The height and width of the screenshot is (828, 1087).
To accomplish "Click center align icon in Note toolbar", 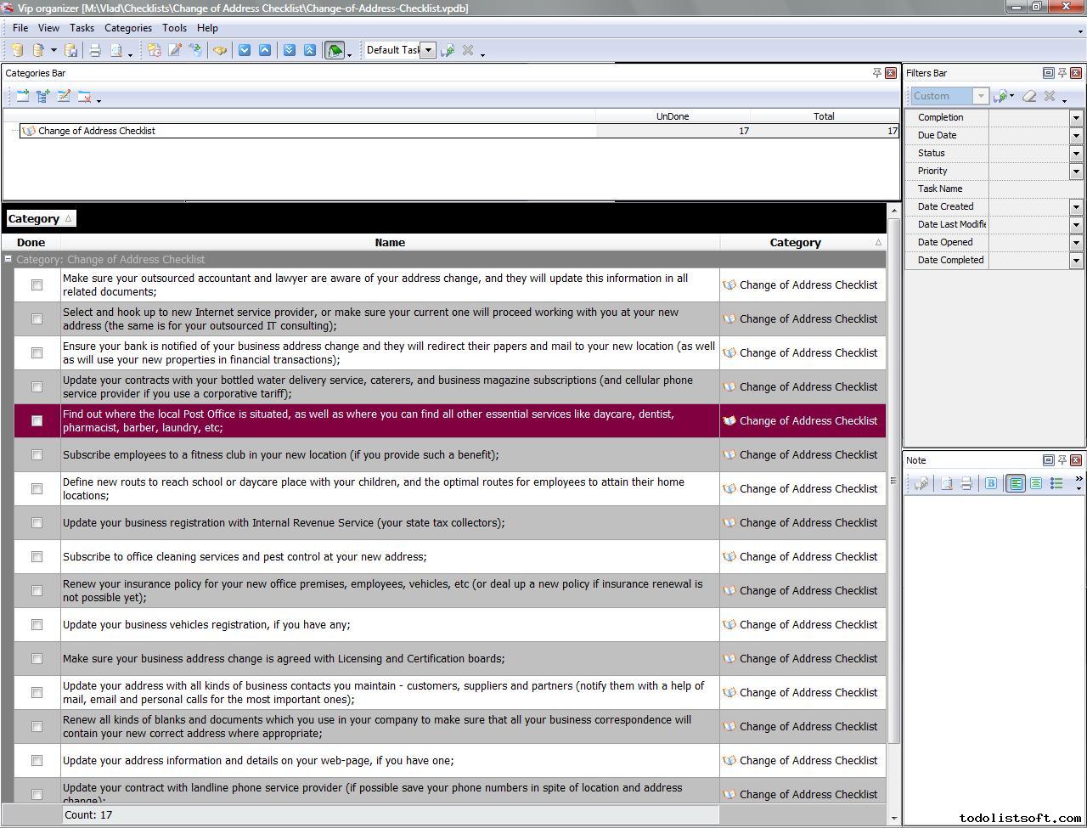I will tap(1036, 483).
